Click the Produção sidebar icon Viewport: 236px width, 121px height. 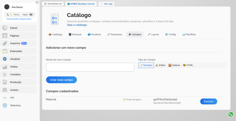(x=5, y=82)
